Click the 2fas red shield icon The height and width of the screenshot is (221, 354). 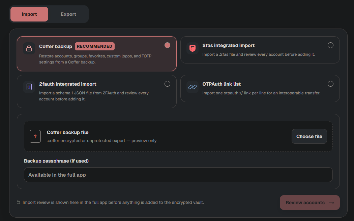(x=193, y=48)
